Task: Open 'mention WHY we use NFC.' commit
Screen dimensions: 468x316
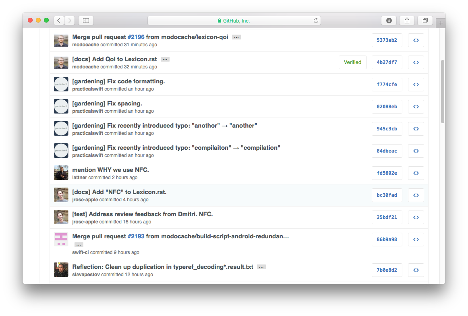Action: point(110,170)
